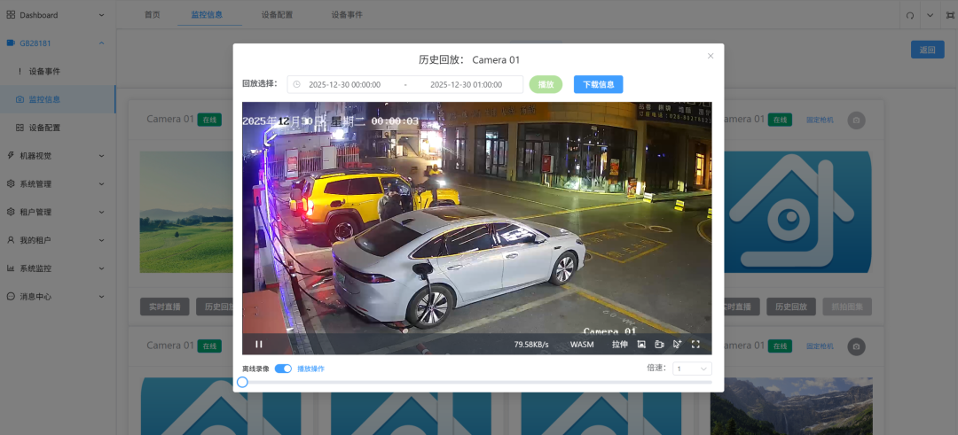Switch to the 设备配置 tab
This screenshot has width=958, height=435.
coord(277,15)
